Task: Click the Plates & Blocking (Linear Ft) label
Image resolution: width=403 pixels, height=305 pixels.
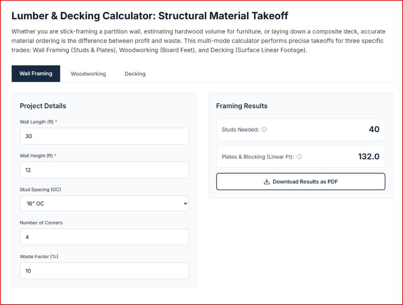Action: (x=258, y=157)
